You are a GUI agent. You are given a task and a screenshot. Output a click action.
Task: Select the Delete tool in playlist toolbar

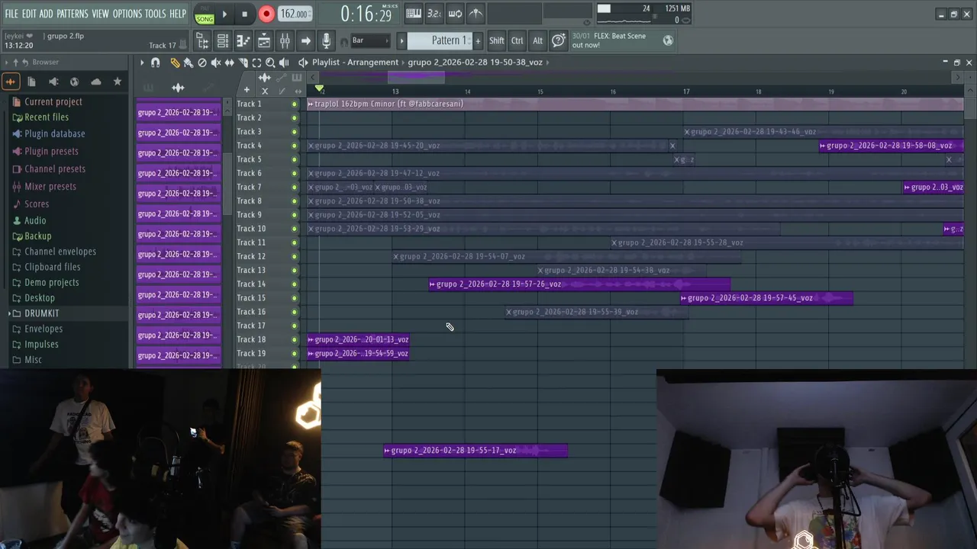pyautogui.click(x=202, y=63)
